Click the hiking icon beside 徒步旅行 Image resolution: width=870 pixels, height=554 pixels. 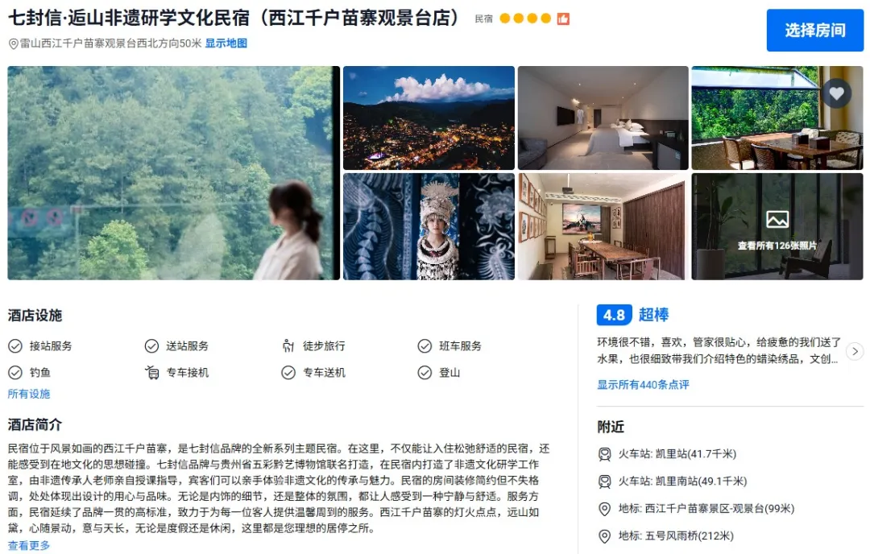coord(288,346)
